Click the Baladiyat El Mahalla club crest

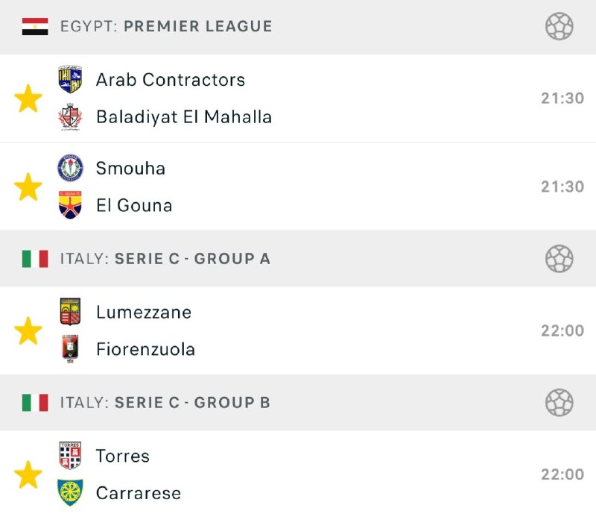coord(70,117)
